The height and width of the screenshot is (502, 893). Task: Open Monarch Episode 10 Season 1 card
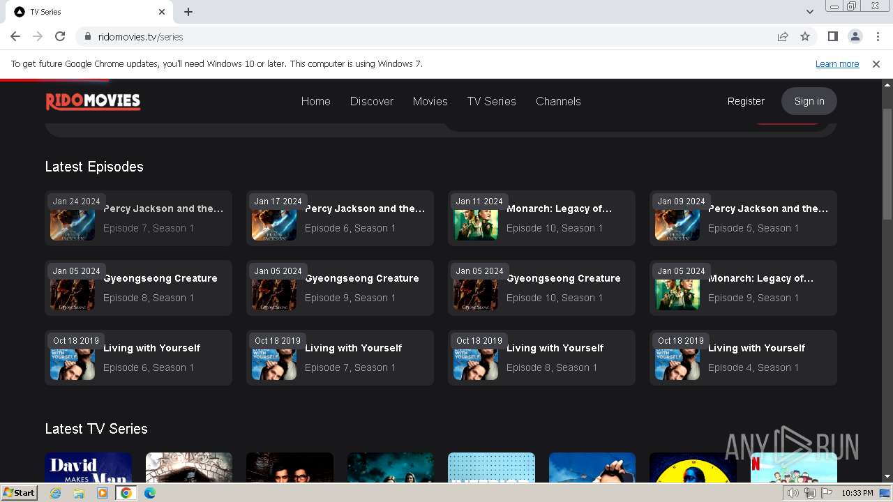[x=541, y=218]
